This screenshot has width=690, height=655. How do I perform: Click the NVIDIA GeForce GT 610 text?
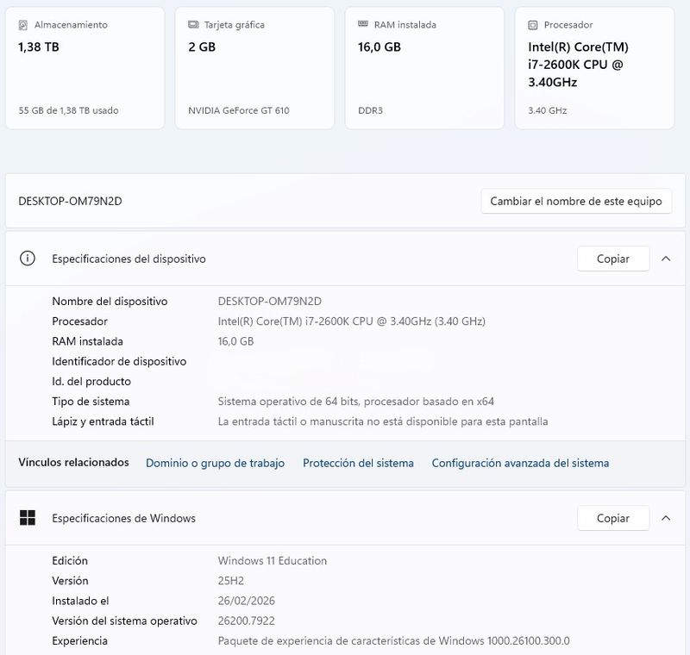point(239,110)
